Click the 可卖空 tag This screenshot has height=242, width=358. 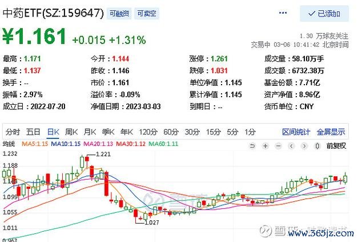pos(147,14)
